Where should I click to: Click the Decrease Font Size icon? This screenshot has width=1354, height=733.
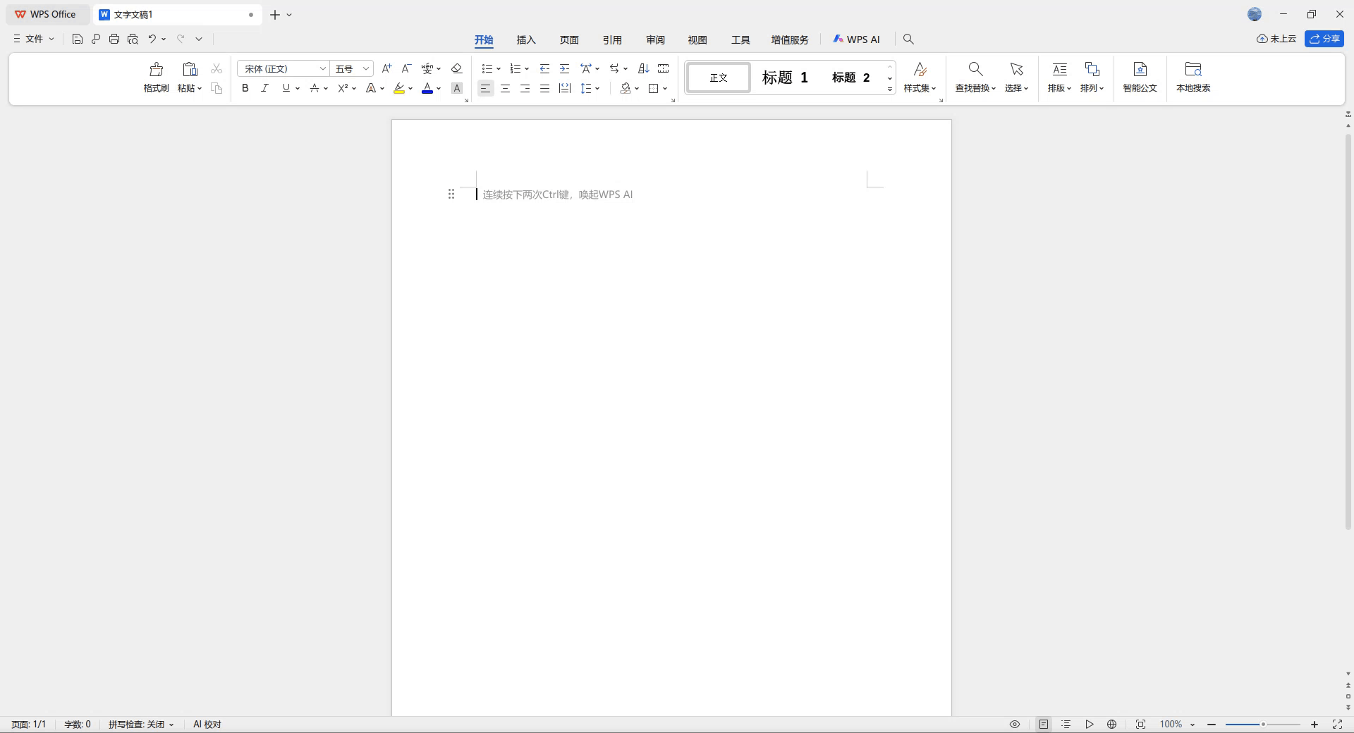[x=406, y=68]
